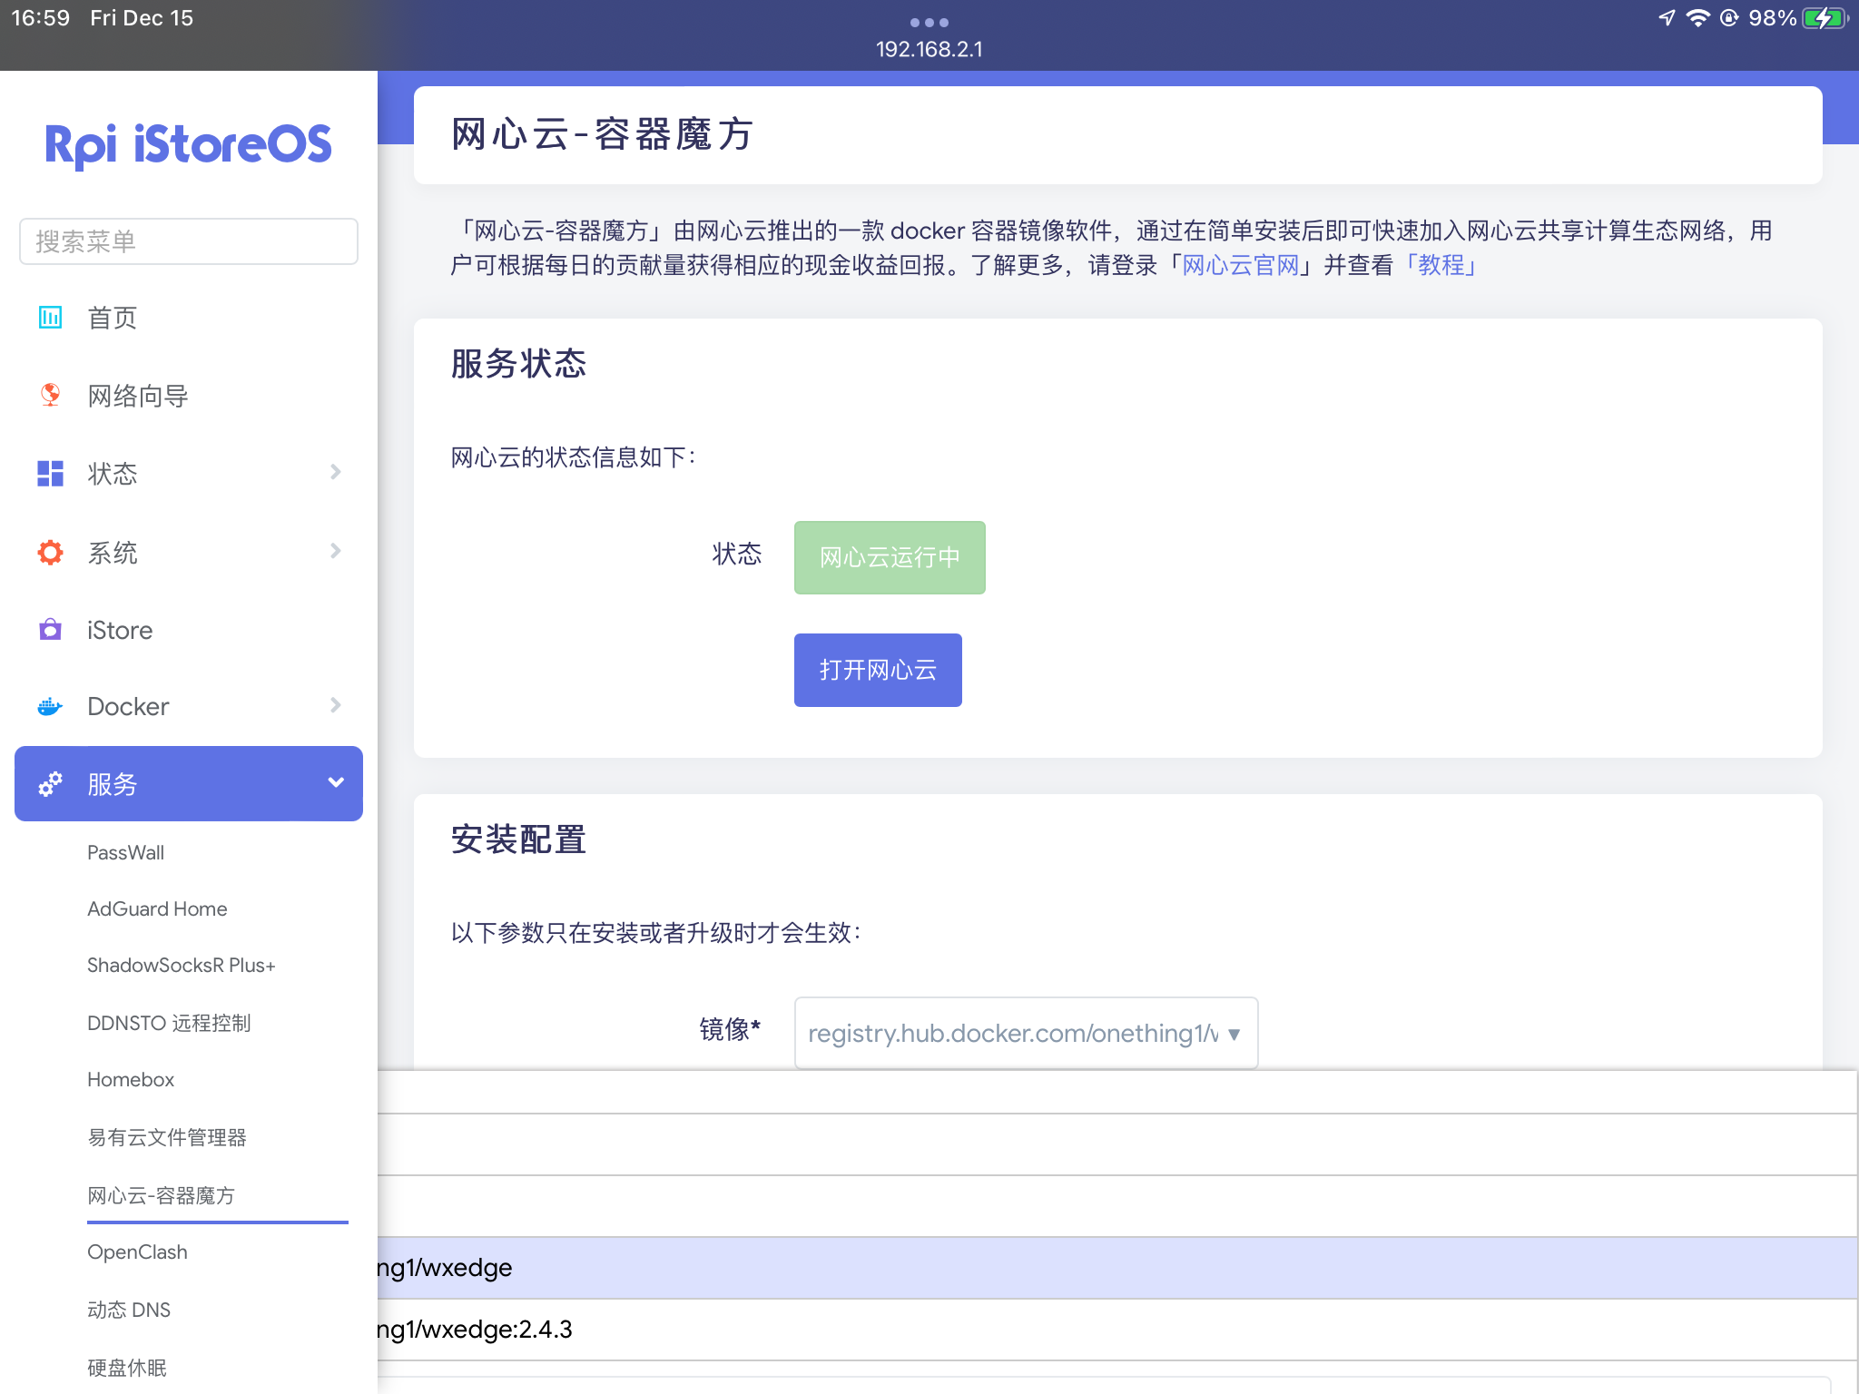Click the home page chart icon
Viewport: 1859px width, 1394px height.
50,318
